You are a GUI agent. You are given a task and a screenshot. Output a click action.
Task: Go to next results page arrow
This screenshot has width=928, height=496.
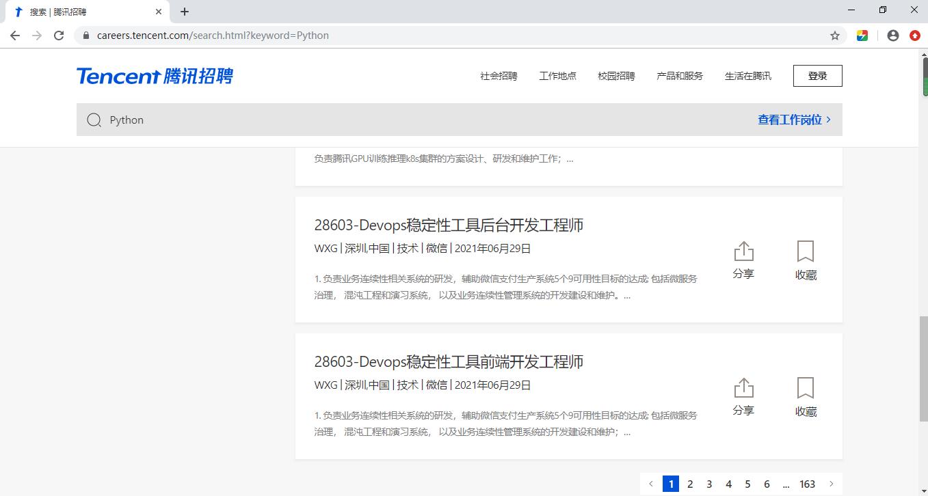tap(832, 484)
